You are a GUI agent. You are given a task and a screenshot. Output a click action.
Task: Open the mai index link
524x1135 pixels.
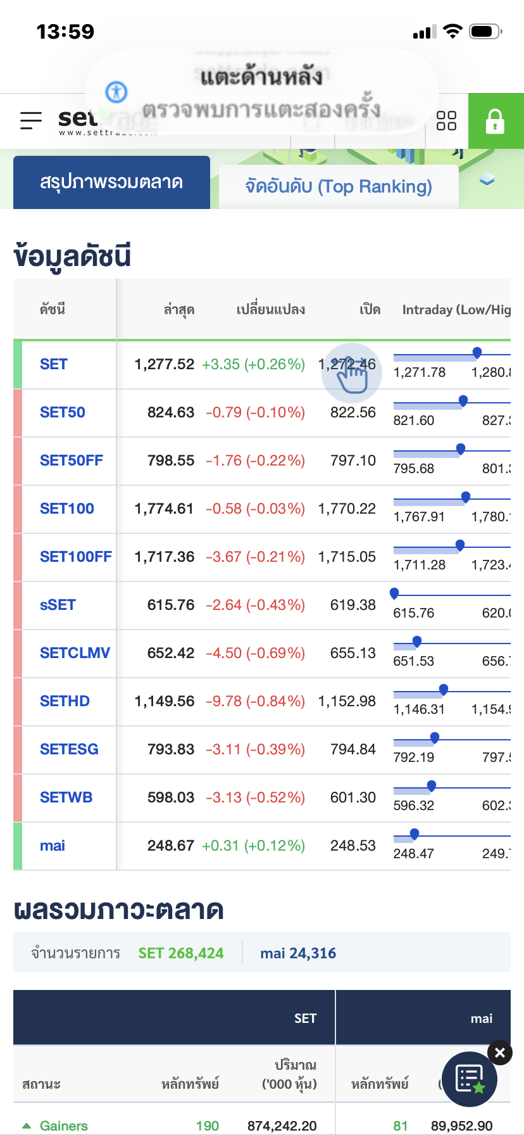point(53,846)
